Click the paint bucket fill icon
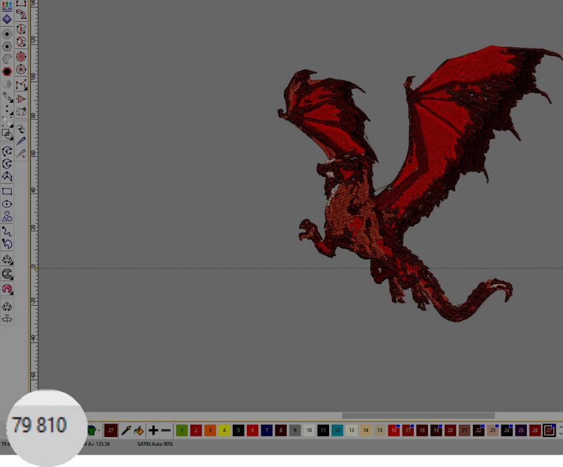Viewport: 563px width, 467px height. click(x=139, y=430)
